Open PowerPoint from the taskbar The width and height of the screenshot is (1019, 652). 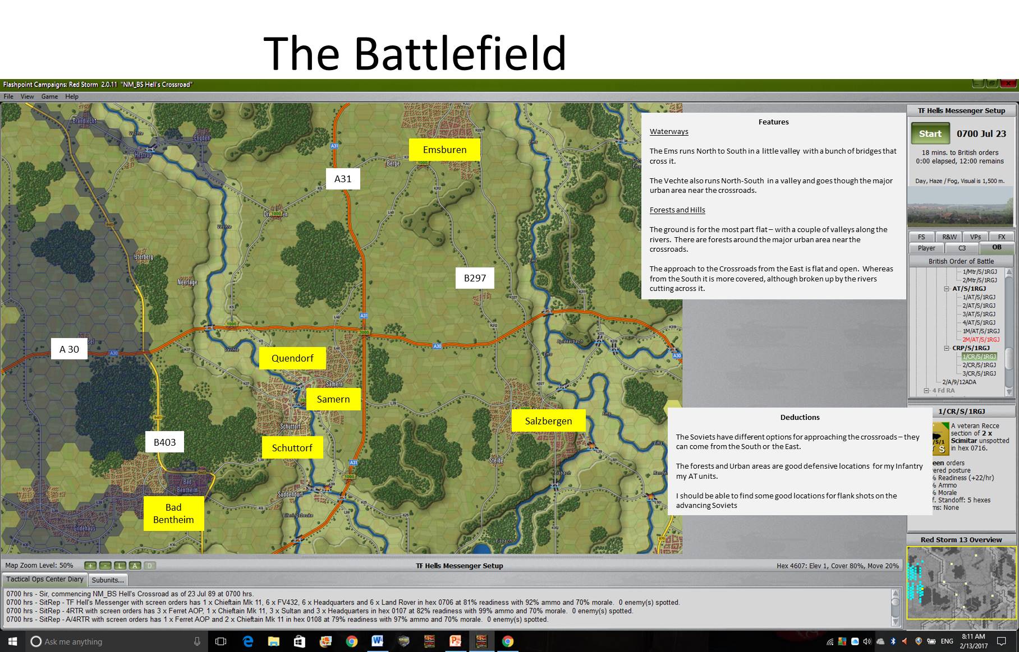455,641
